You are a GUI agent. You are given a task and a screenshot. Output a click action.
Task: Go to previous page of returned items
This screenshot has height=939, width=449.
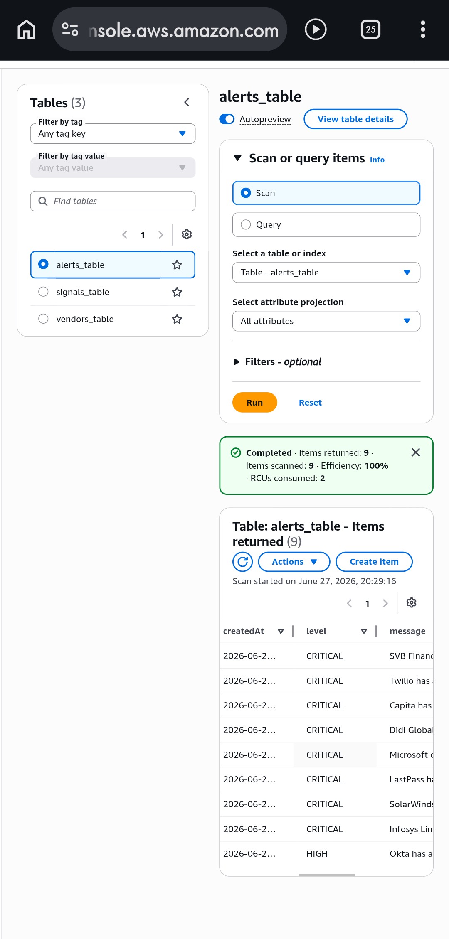click(x=350, y=603)
